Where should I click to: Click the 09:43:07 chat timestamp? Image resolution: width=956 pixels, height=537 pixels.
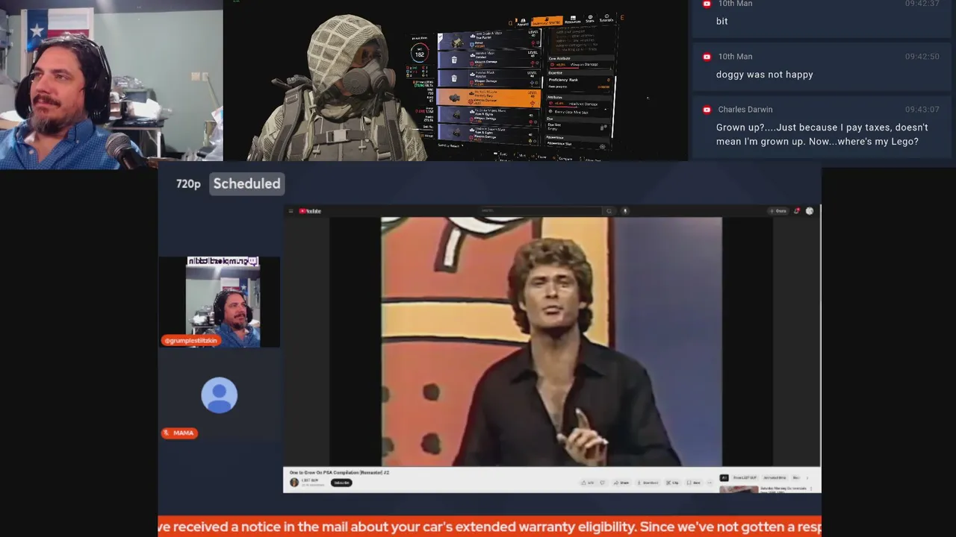tap(922, 110)
